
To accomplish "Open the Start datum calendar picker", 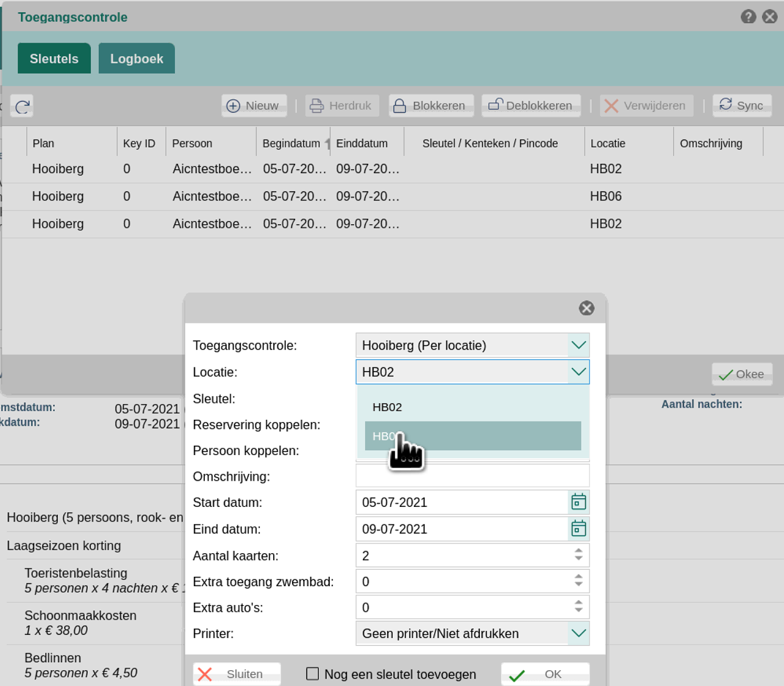I will pos(579,502).
